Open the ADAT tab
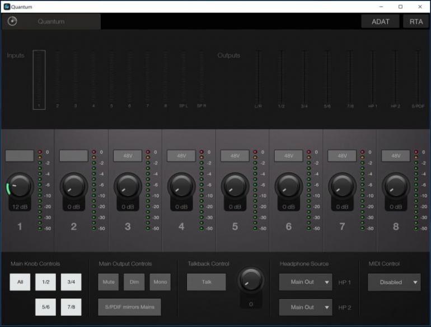 tap(380, 21)
